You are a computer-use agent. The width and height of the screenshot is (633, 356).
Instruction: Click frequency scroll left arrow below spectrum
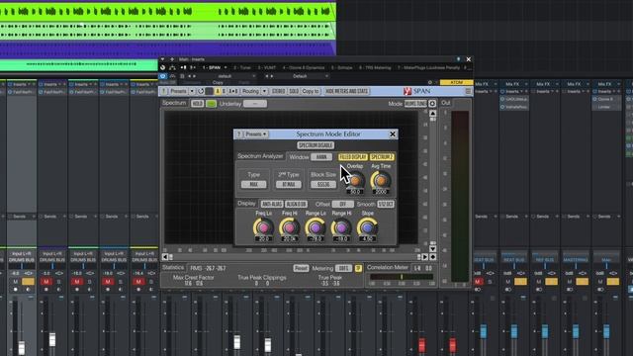click(x=165, y=257)
